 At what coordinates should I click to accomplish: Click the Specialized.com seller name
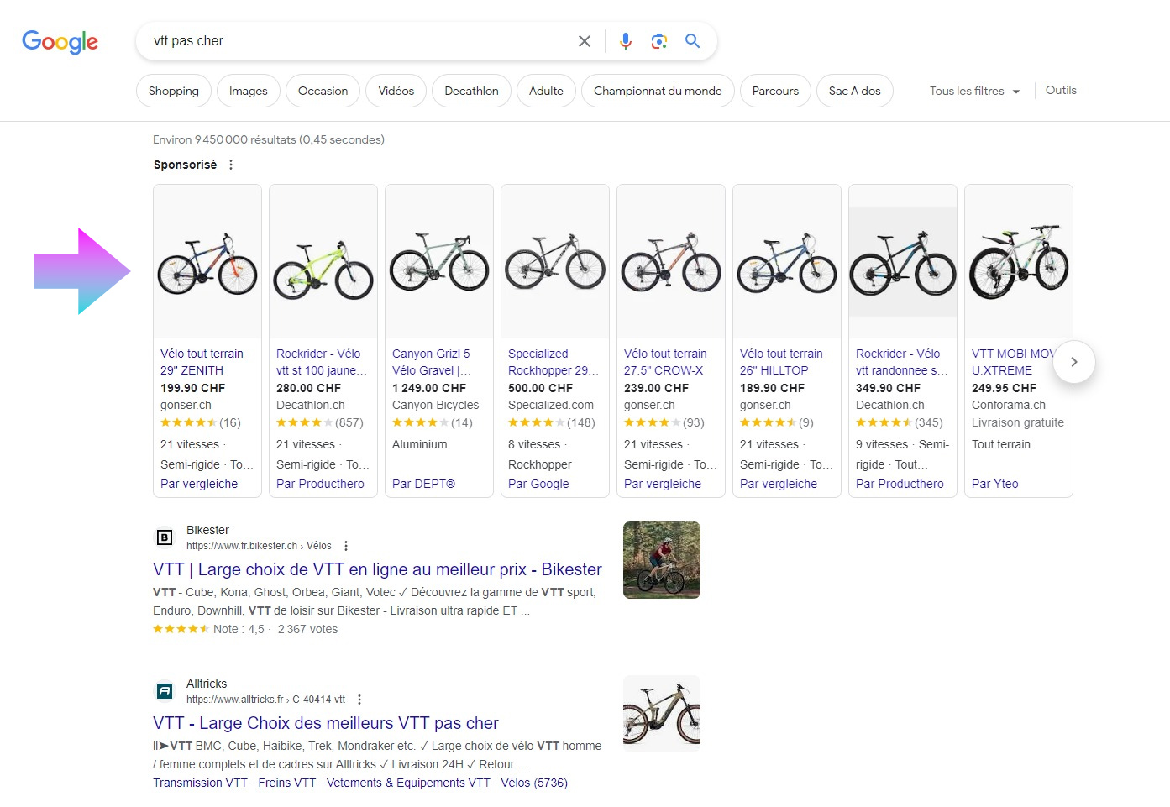(x=551, y=405)
